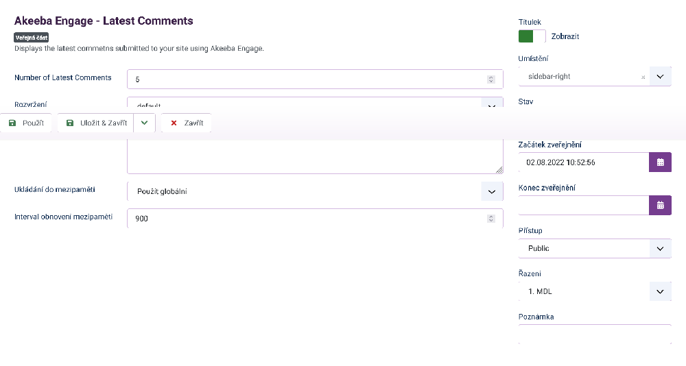Click Uložit & Zavřít button
The height and width of the screenshot is (366, 686).
[x=96, y=123]
